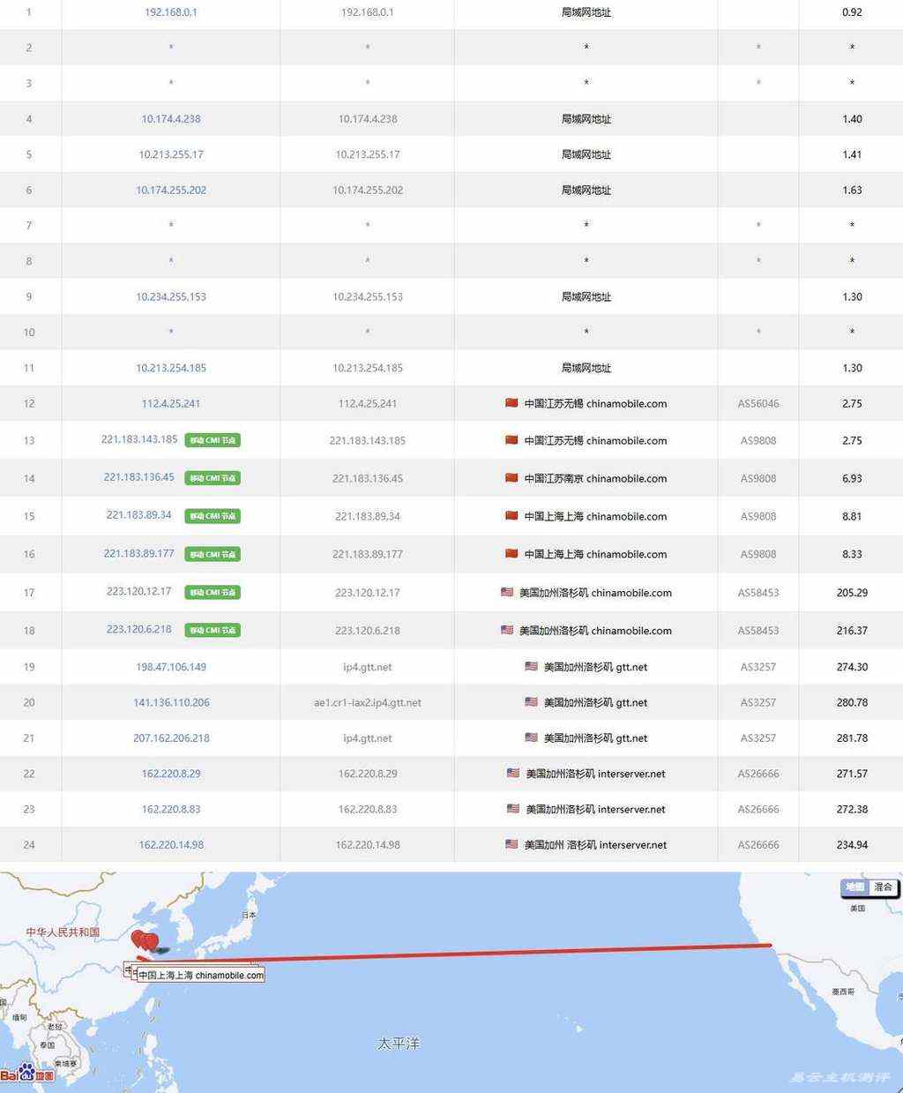The width and height of the screenshot is (903, 1093).
Task: Open the blue 221.183.143.185 link
Action: tap(139, 438)
